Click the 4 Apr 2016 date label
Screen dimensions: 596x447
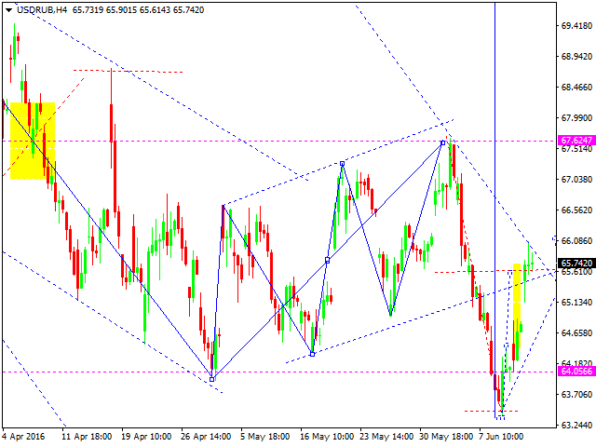(x=23, y=437)
